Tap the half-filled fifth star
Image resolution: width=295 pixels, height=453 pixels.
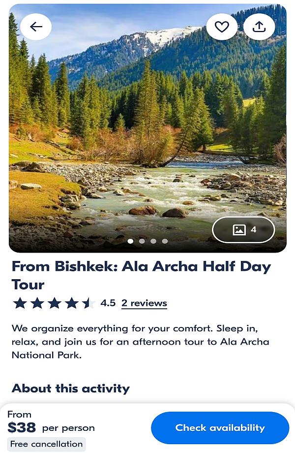pyautogui.click(x=88, y=303)
